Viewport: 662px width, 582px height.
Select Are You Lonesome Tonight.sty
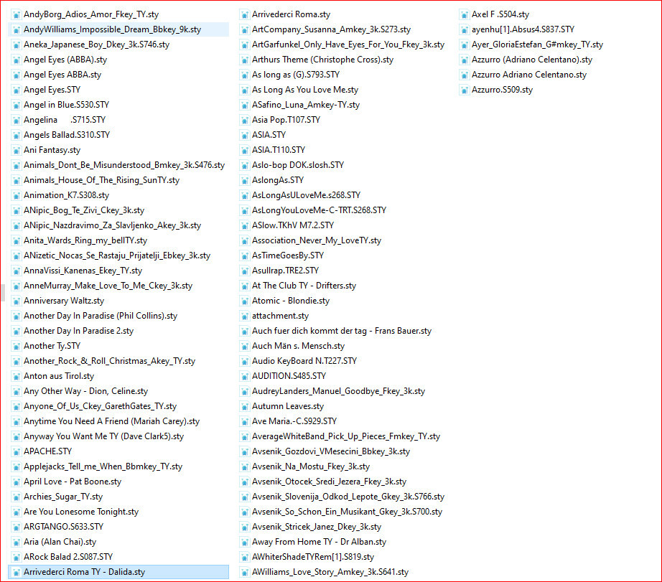81,512
